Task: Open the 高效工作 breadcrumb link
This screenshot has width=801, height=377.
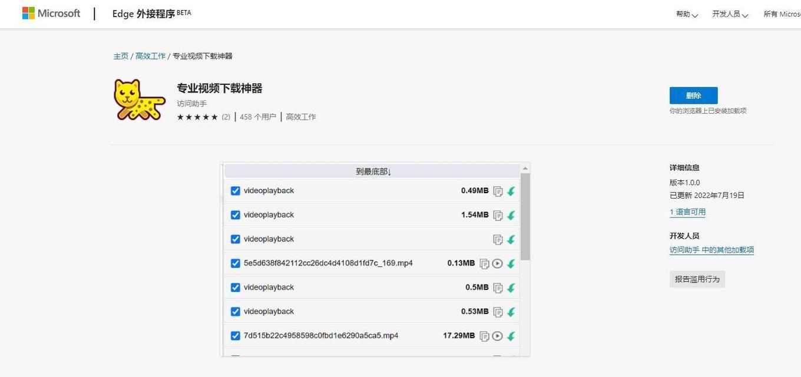Action: point(150,56)
